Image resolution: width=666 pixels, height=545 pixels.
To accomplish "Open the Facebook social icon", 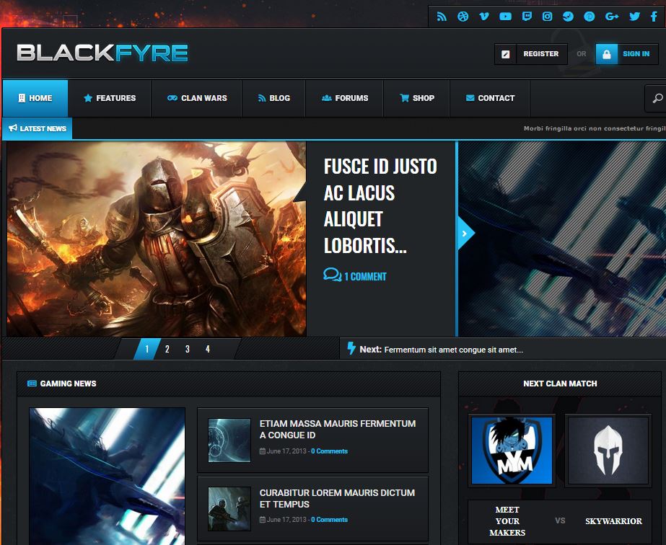I will tap(654, 17).
